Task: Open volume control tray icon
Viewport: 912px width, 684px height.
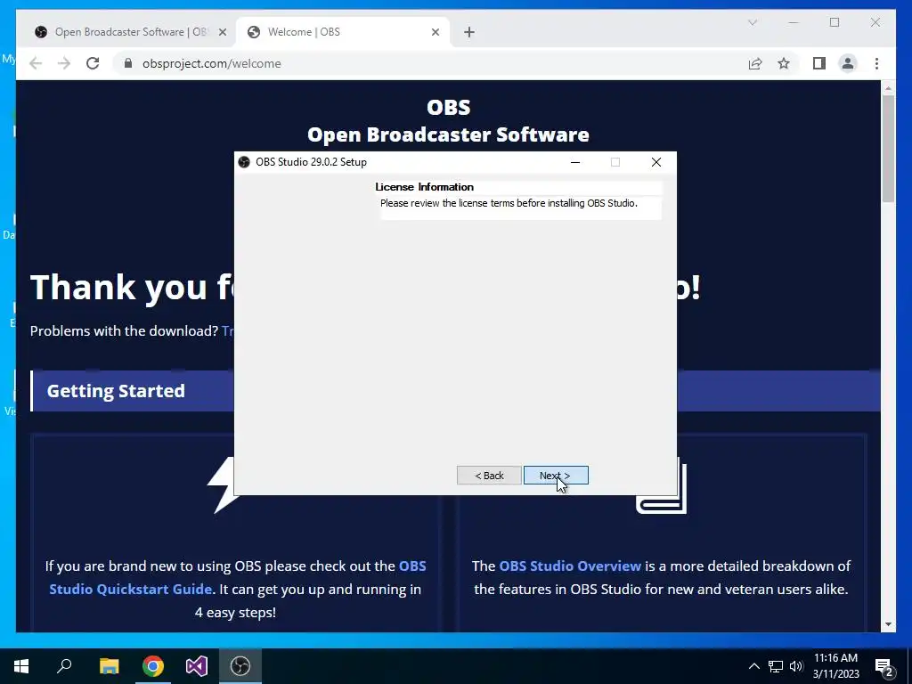Action: tap(796, 666)
